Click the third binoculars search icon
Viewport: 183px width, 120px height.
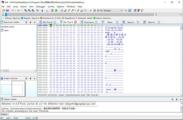click(33, 10)
